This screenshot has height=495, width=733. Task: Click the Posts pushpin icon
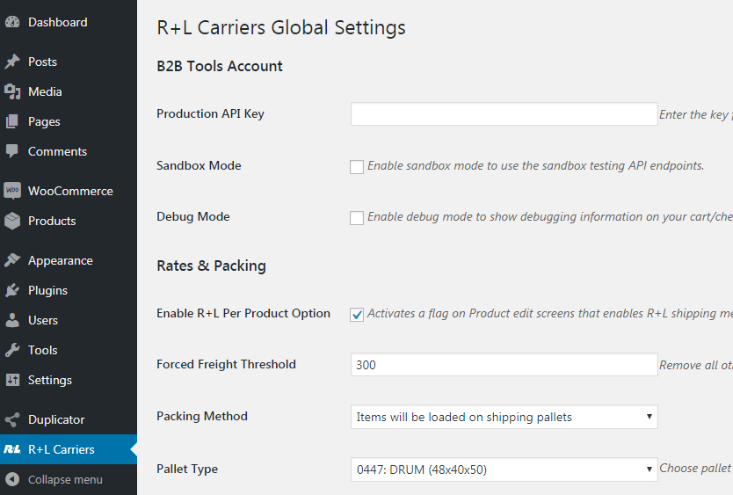pos(12,62)
